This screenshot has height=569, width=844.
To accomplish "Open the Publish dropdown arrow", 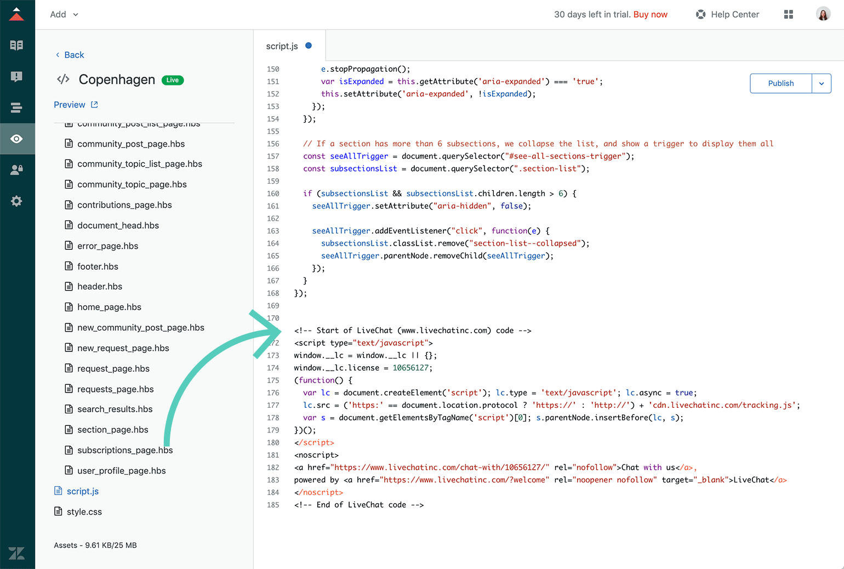I will click(x=822, y=83).
